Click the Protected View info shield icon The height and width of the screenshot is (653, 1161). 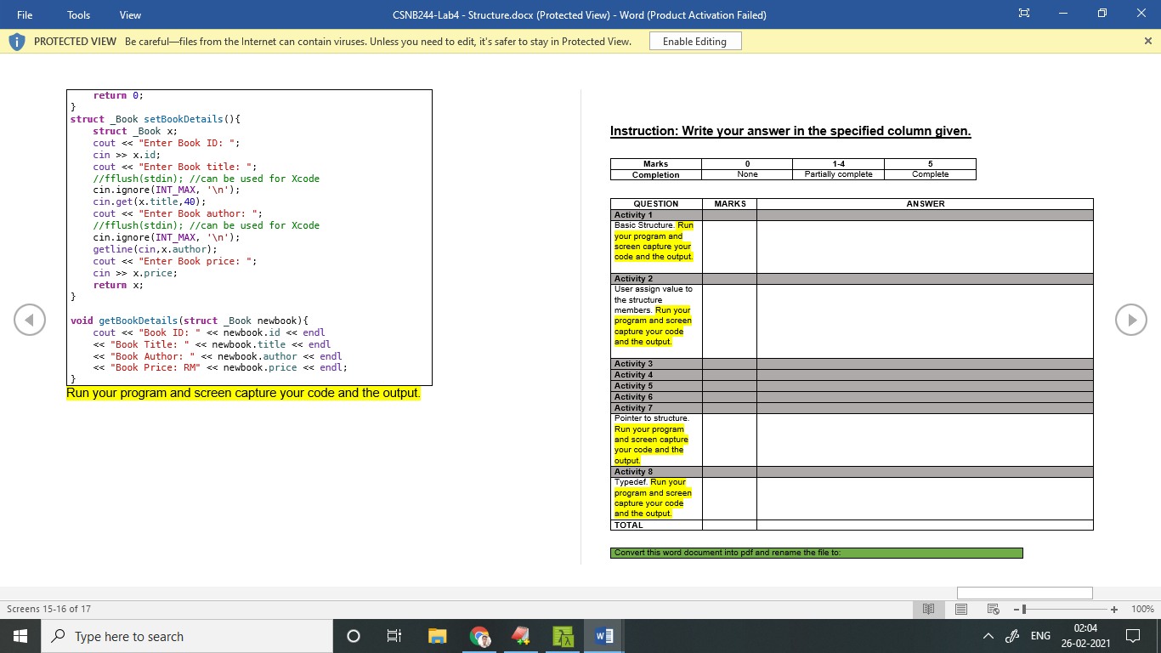coord(16,40)
